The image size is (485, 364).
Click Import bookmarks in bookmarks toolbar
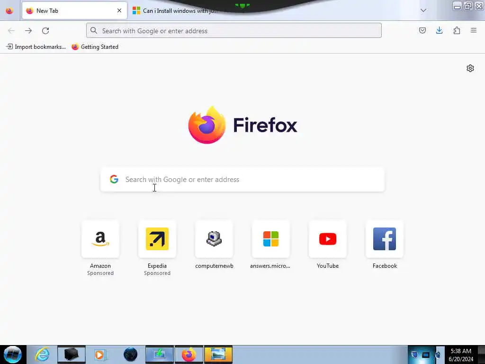(36, 47)
